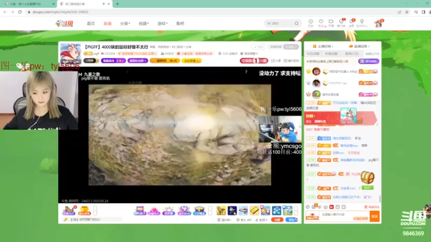Click the 已关注 follow dropdown button

pyautogui.click(x=291, y=47)
